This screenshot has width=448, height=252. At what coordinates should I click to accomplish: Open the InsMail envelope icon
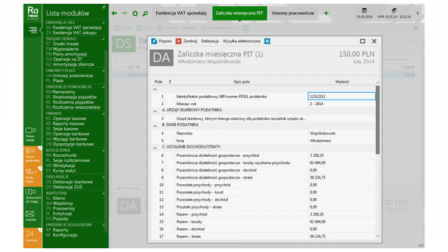(x=29, y=215)
